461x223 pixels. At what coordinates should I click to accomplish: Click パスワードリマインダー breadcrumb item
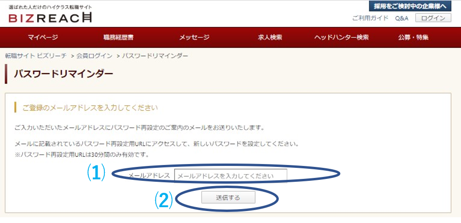tap(155, 56)
